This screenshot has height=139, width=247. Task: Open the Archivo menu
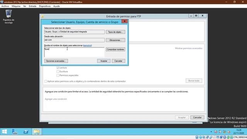5,6
